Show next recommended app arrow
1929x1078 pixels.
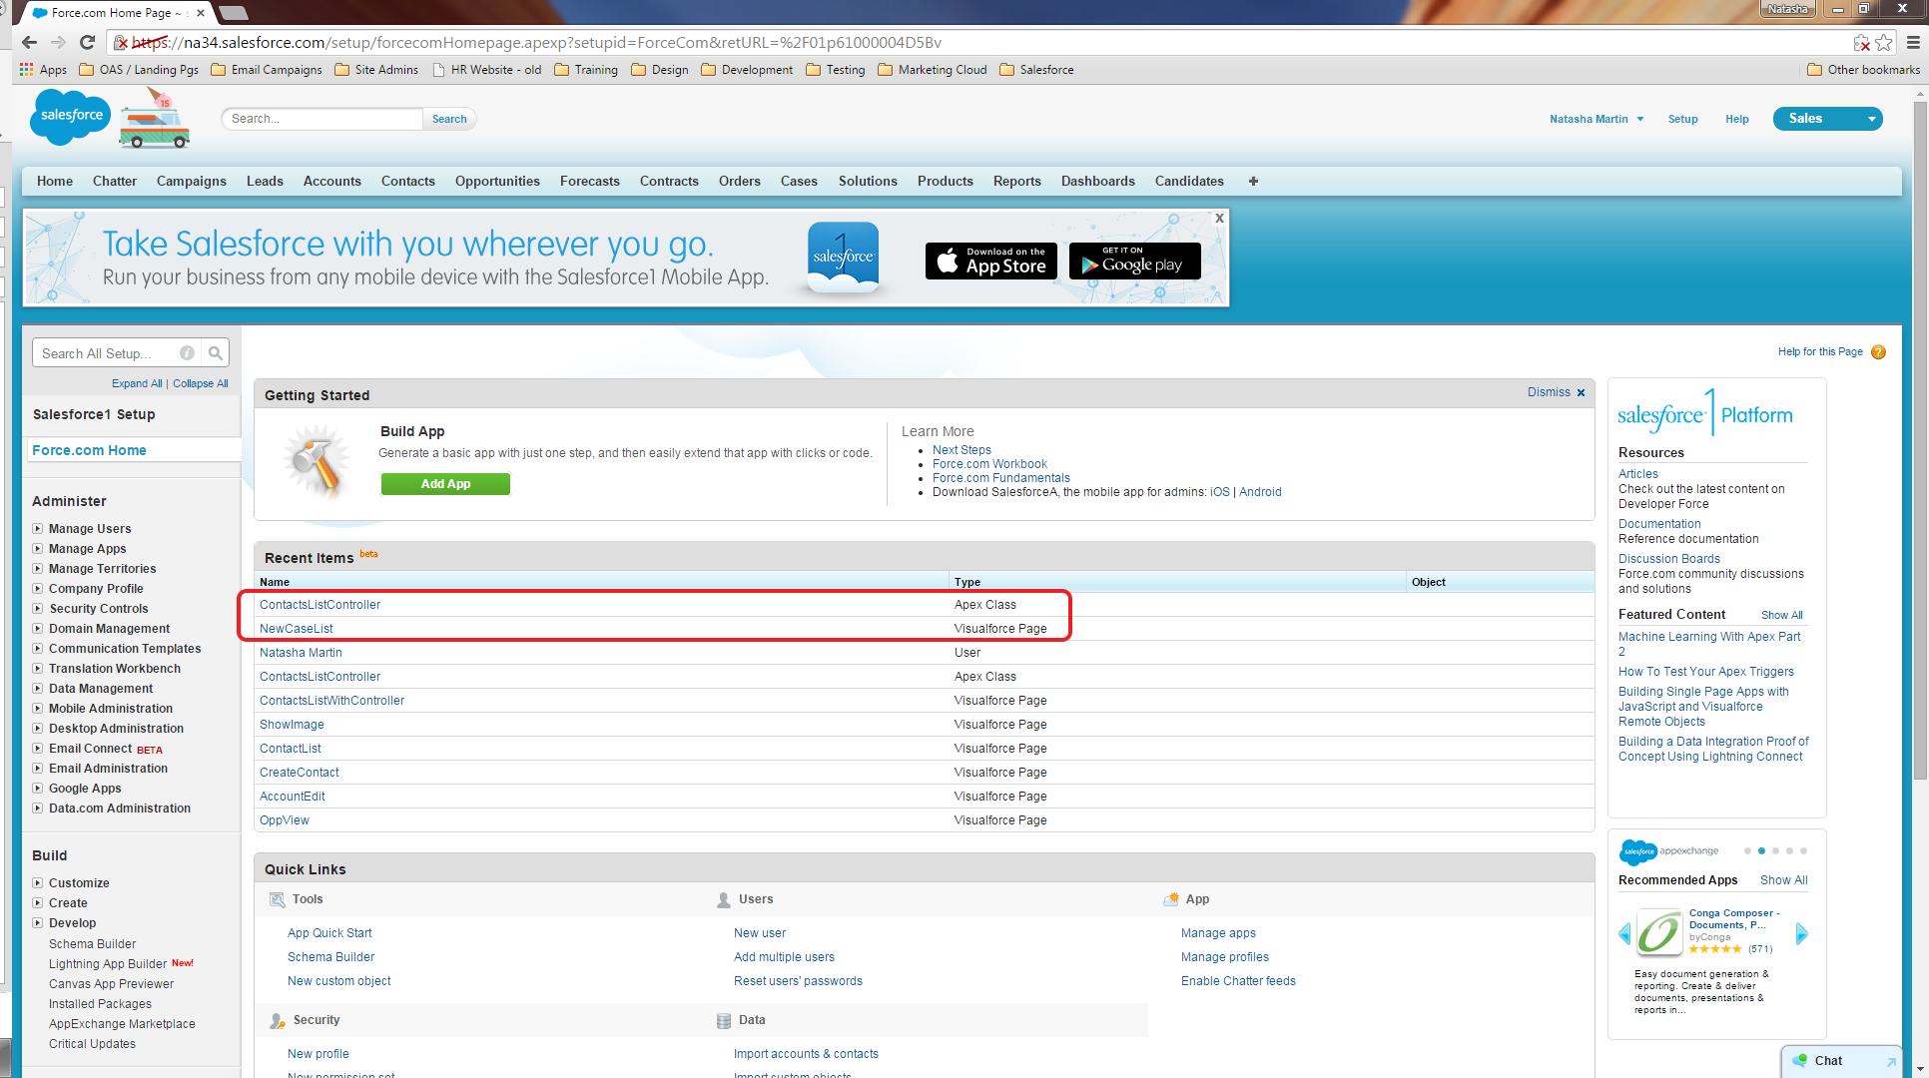pos(1801,934)
